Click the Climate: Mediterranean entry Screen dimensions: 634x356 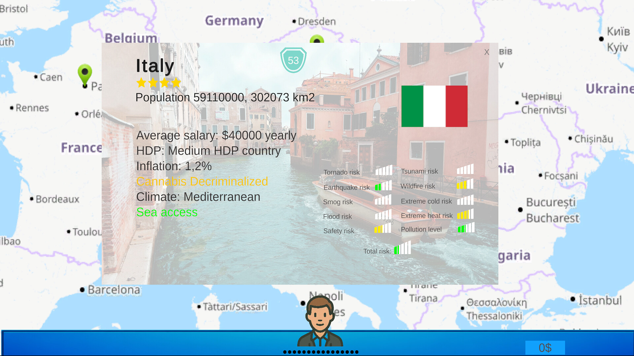198,197
